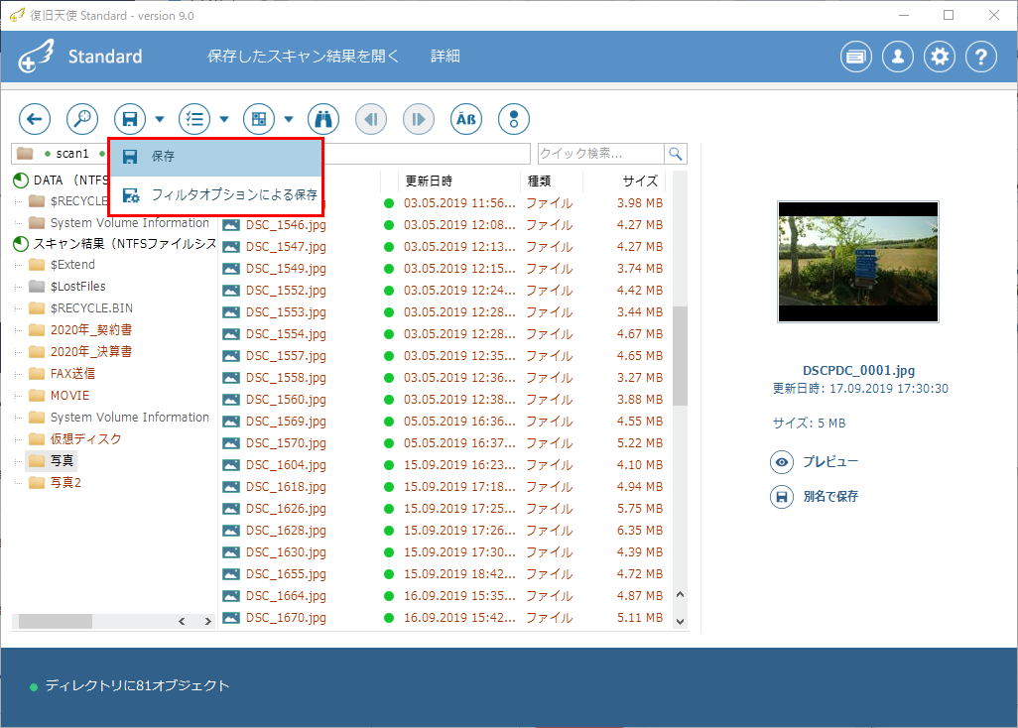Click the scan1 path breadcrumb
The image size is (1018, 728).
click(72, 154)
